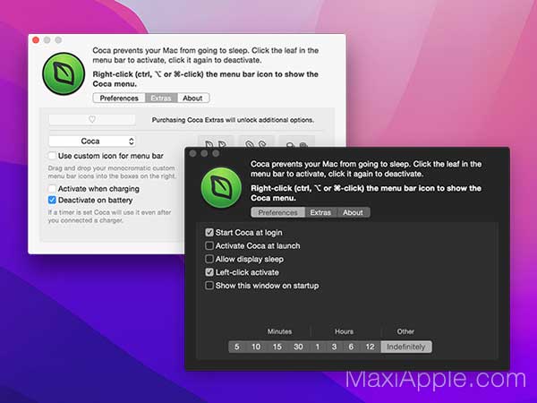
Task: Click the 'Hours' label above timer buttons
Action: (x=345, y=331)
